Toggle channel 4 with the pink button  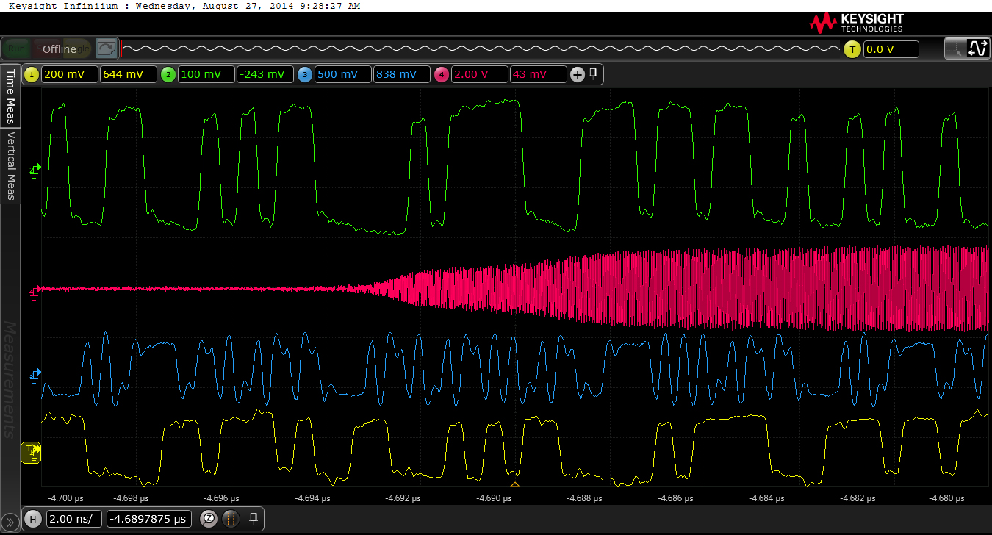pos(441,74)
